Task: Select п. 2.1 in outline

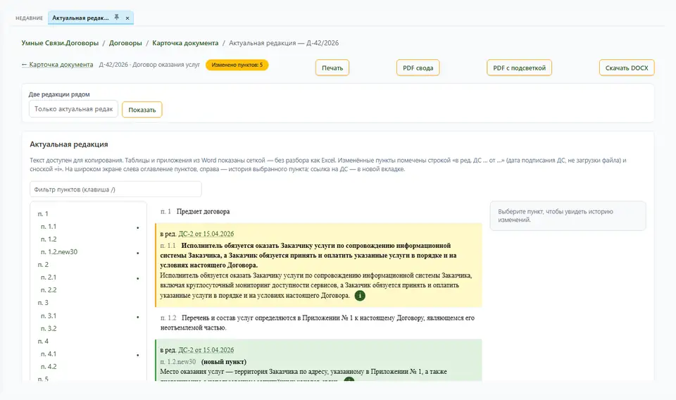Action: click(49, 277)
